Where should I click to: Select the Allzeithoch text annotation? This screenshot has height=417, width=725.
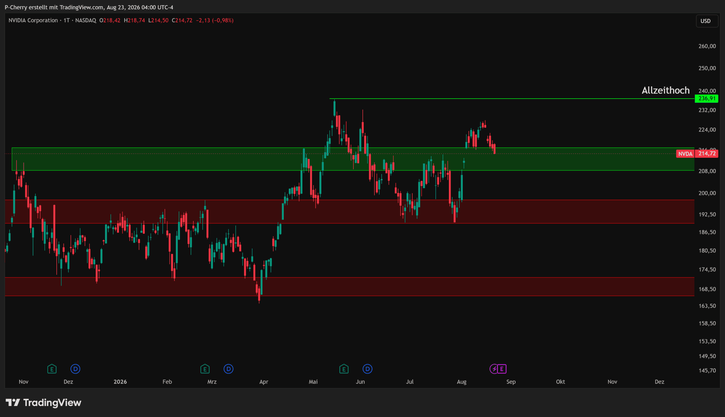(666, 90)
